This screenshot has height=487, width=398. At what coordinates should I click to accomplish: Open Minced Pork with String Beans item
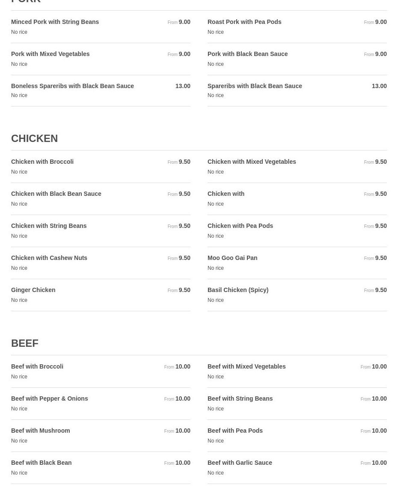(x=101, y=27)
